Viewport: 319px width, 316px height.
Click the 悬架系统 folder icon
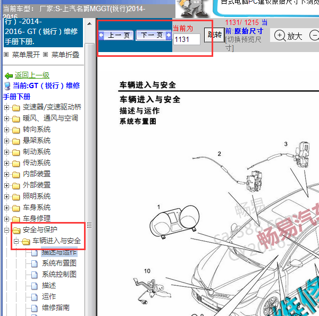[x=16, y=141]
